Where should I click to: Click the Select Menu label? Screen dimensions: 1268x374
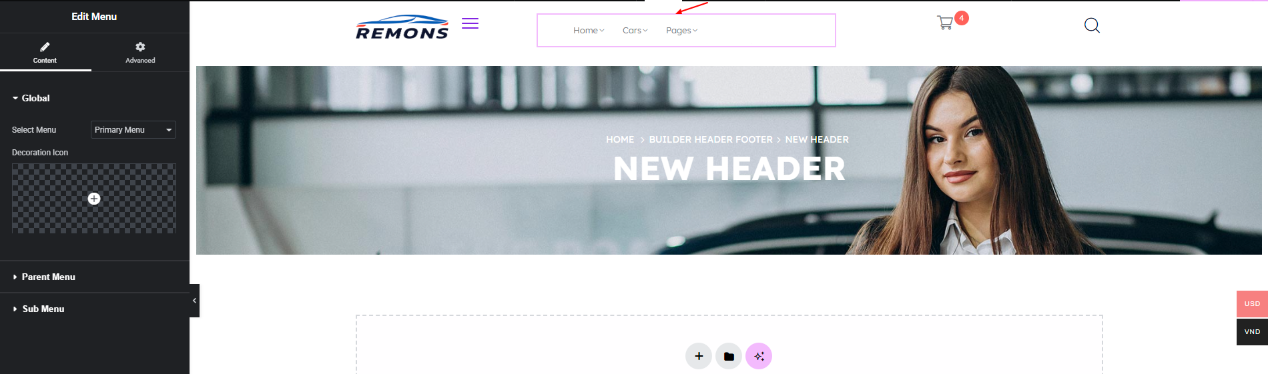[34, 130]
